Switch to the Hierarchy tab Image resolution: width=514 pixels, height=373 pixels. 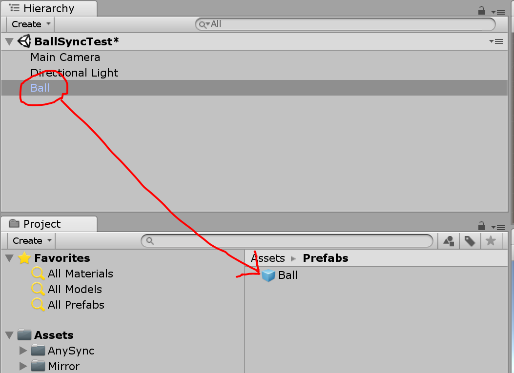[x=48, y=8]
